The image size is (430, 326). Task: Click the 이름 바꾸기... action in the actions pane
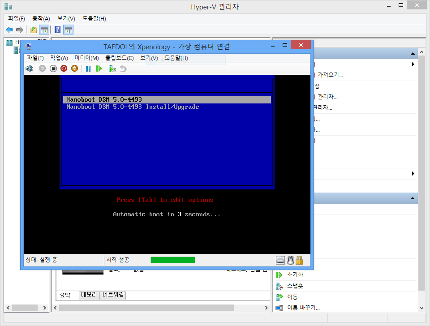point(303,308)
